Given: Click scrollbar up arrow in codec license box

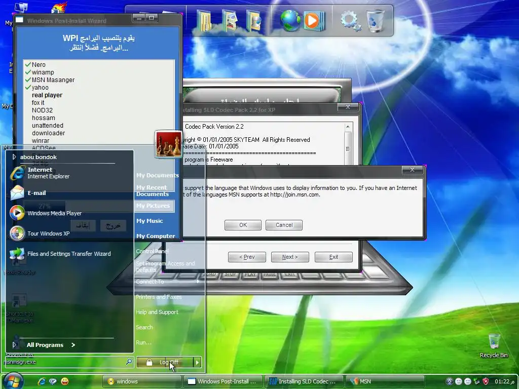Looking at the screenshot, I should [x=348, y=127].
